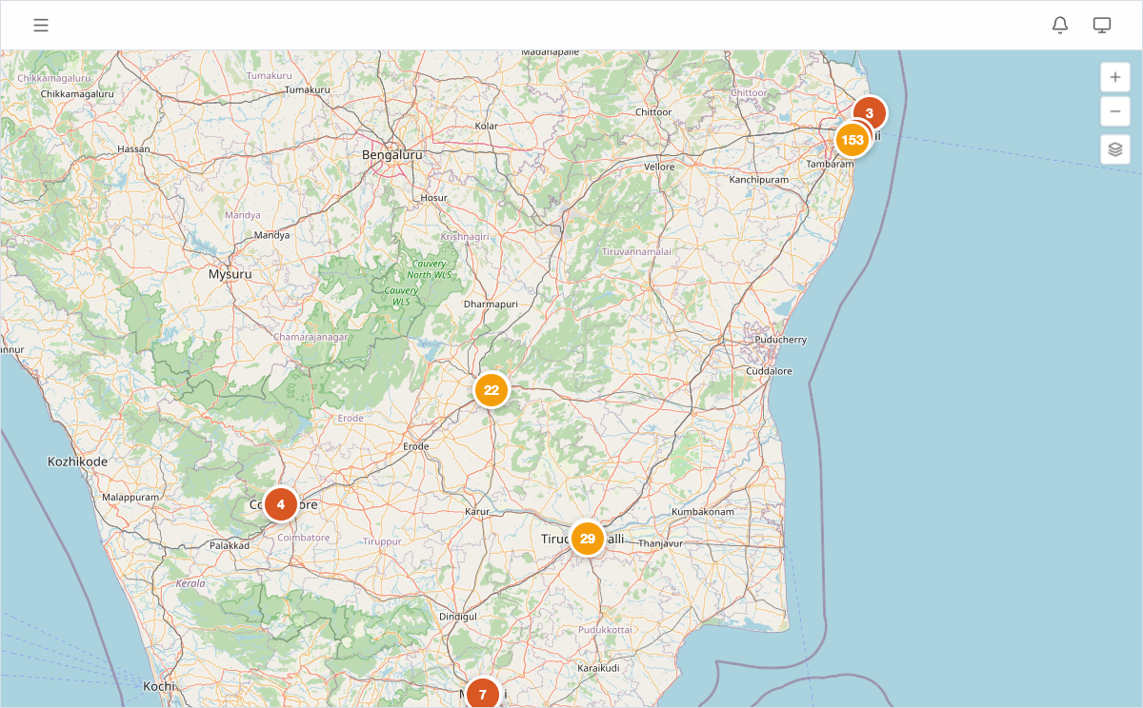
Task: Select the orange cluster labeled 153 near Chennai
Action: [x=851, y=140]
